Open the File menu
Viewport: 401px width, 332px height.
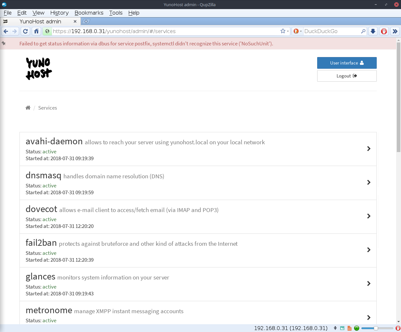(8, 13)
